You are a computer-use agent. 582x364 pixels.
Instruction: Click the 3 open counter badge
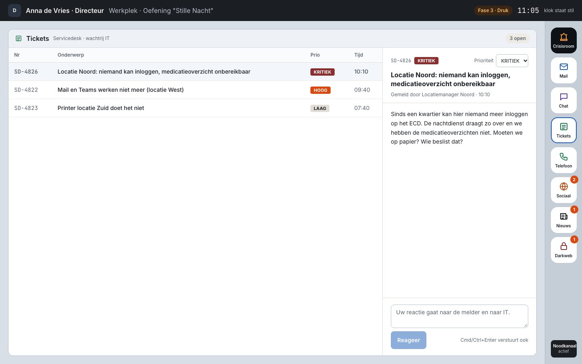pyautogui.click(x=518, y=38)
